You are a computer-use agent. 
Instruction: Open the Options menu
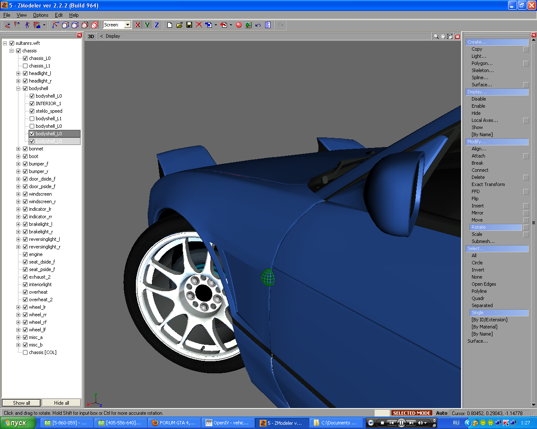(41, 15)
